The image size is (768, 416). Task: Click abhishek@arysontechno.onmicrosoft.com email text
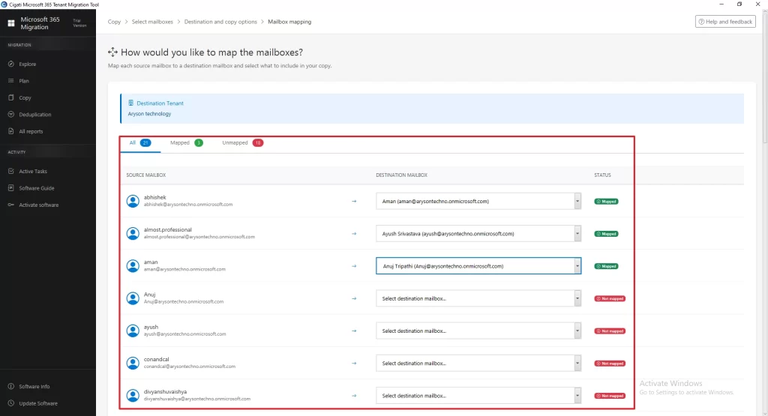tap(188, 205)
